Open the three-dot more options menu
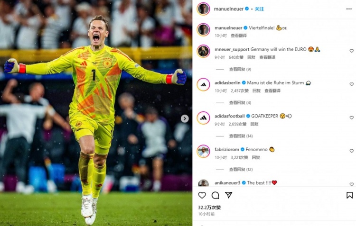Viewport: 356px width, 226px height. click(x=349, y=9)
